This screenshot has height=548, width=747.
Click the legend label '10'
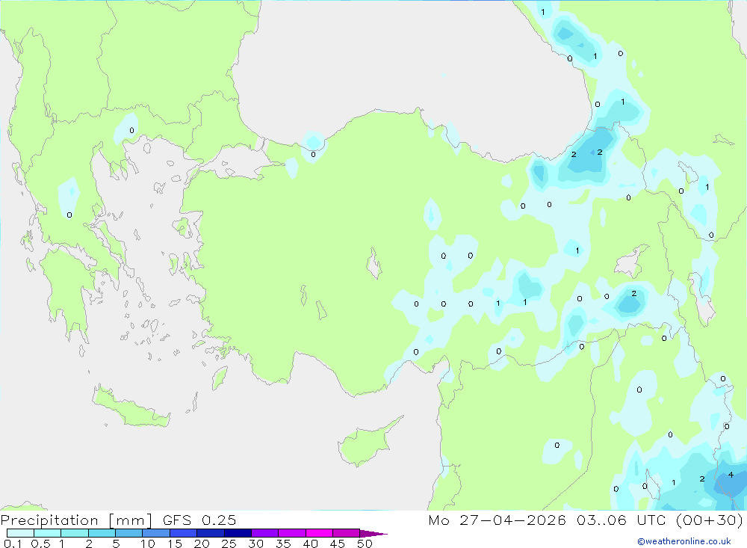[148, 544]
